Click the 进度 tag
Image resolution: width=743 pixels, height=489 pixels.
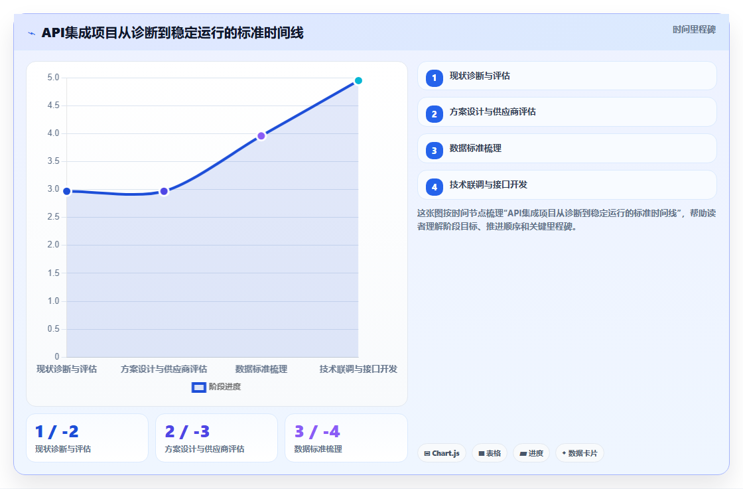[531, 453]
